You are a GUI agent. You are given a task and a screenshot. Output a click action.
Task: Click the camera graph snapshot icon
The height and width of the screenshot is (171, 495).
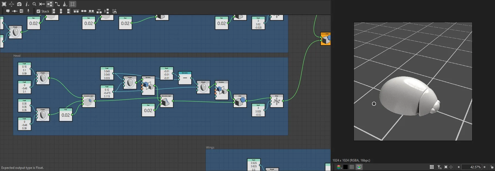[19, 4]
